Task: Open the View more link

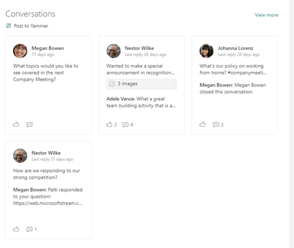Action: pyautogui.click(x=266, y=15)
